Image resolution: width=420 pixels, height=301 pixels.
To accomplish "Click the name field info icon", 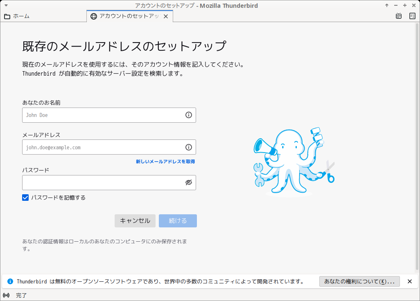I will click(x=189, y=115).
